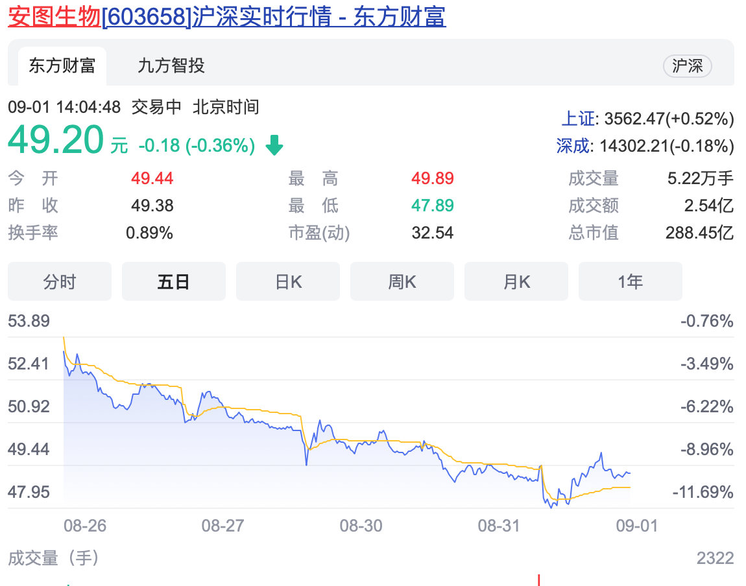Click the current price 49.20
Image resolution: width=746 pixels, height=586 pixels.
56,140
